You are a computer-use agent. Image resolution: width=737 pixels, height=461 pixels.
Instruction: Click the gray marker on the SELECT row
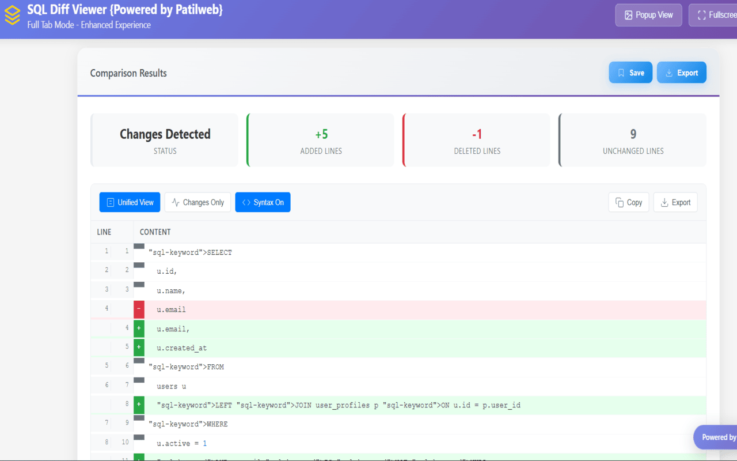pyautogui.click(x=139, y=246)
